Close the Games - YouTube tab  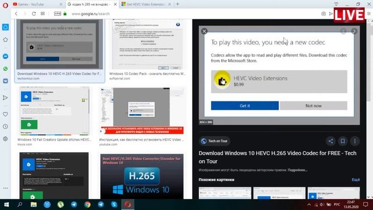tap(61, 4)
